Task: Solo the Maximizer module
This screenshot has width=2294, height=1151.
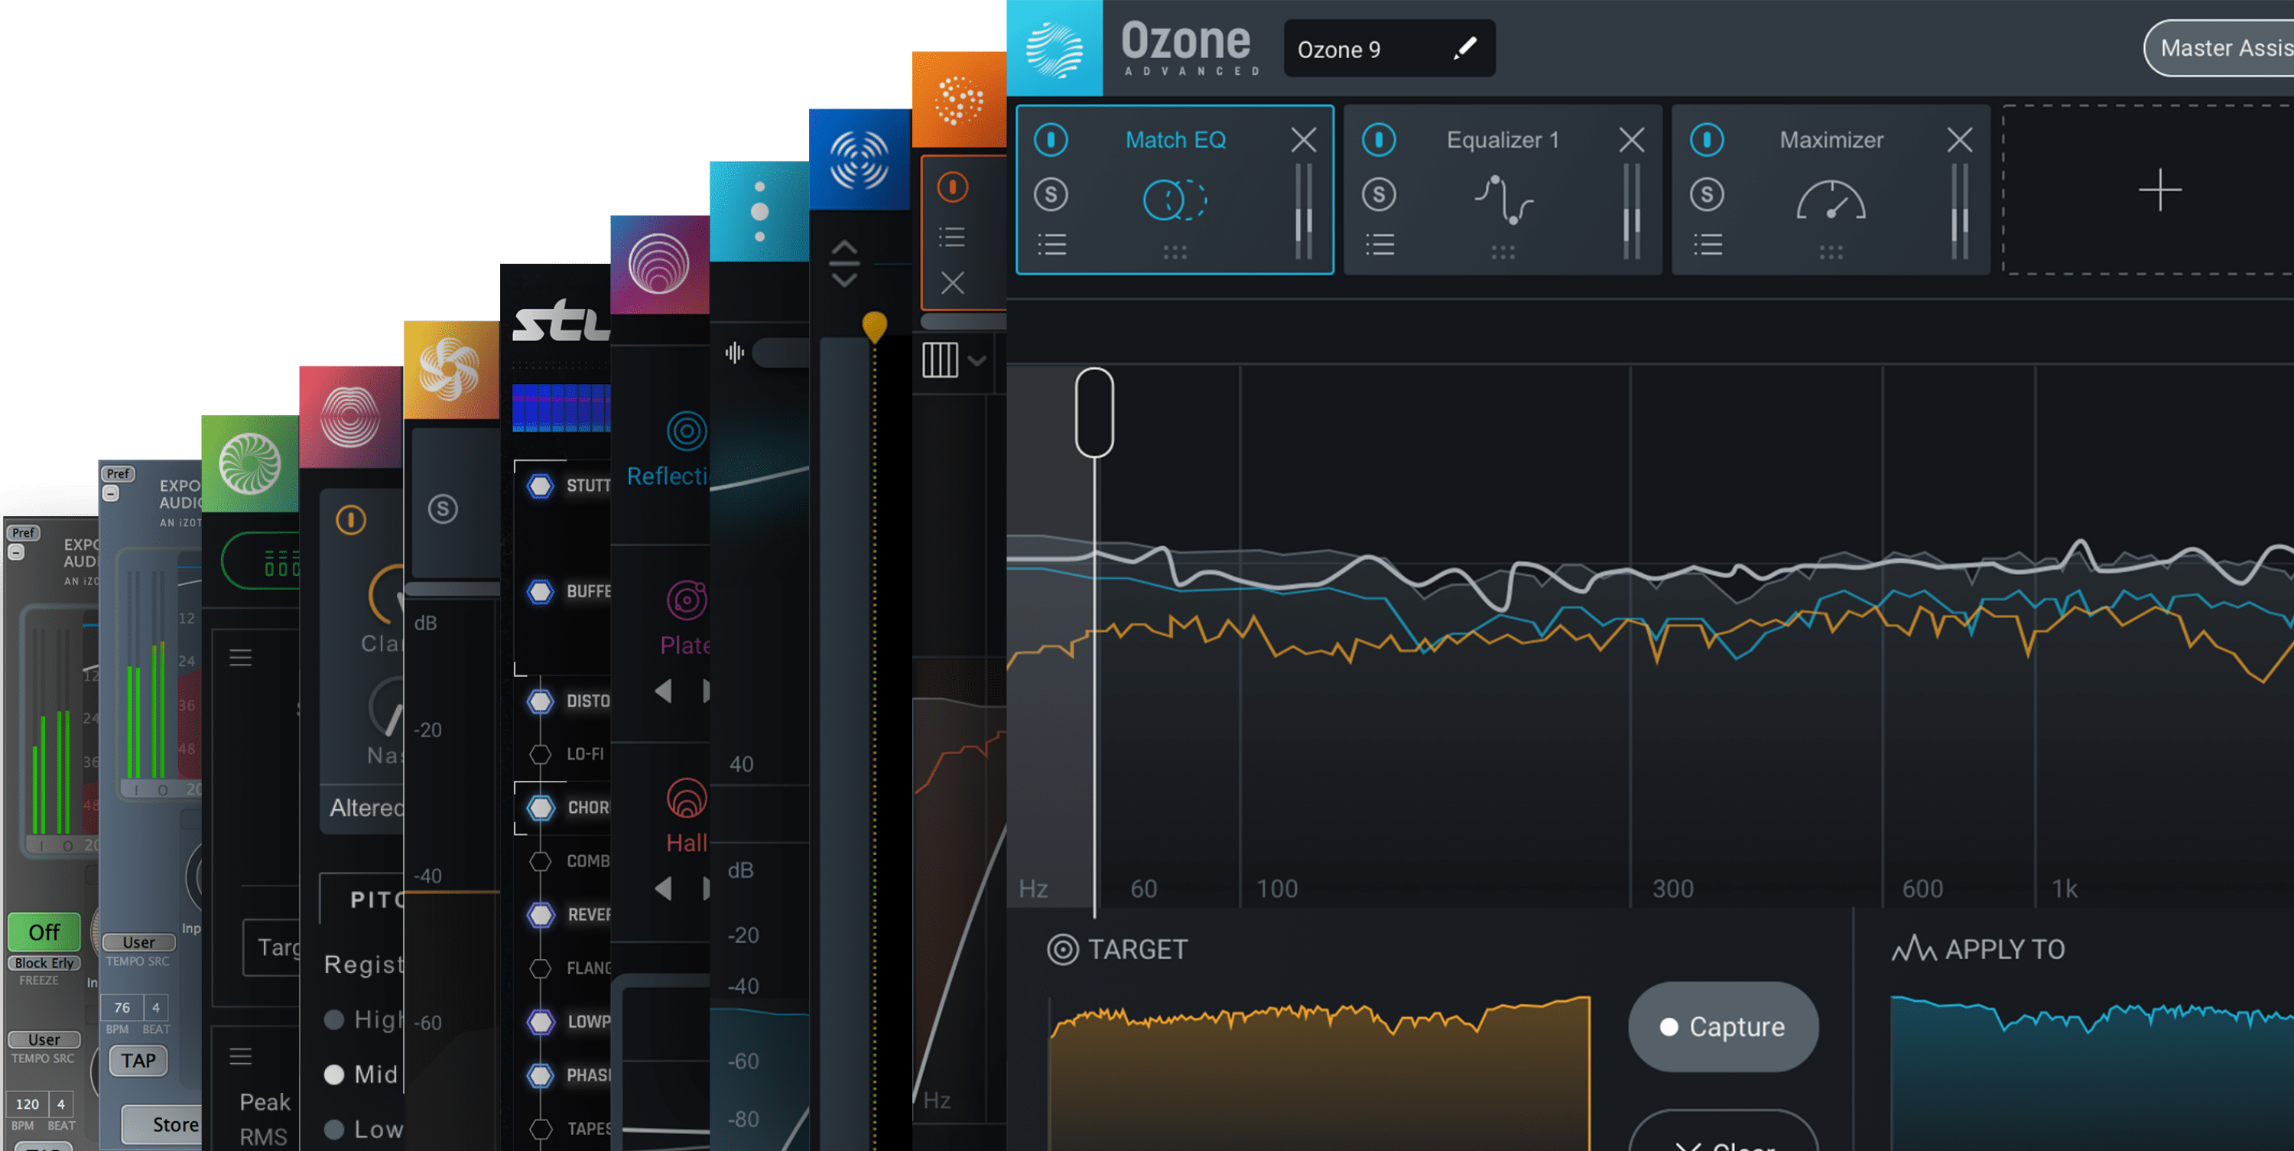Action: click(x=1706, y=194)
